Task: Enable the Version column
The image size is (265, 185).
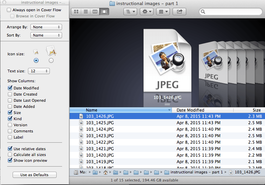Action: (10, 125)
